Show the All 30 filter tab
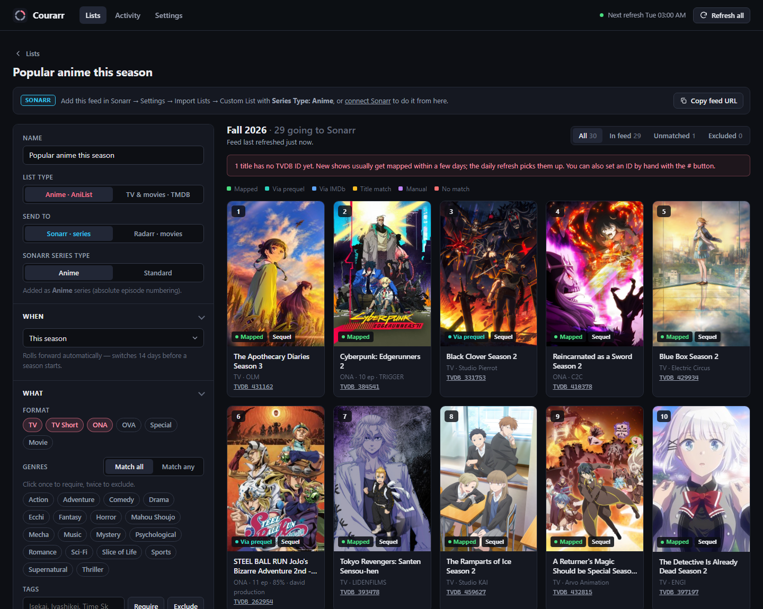Image resolution: width=763 pixels, height=609 pixels. pyautogui.click(x=587, y=136)
